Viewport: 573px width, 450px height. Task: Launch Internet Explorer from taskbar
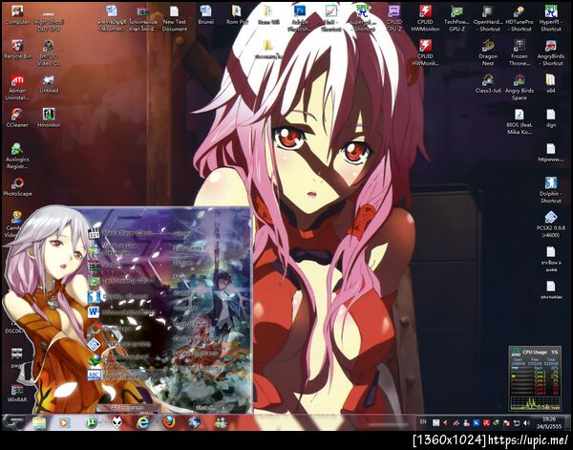pyautogui.click(x=142, y=422)
